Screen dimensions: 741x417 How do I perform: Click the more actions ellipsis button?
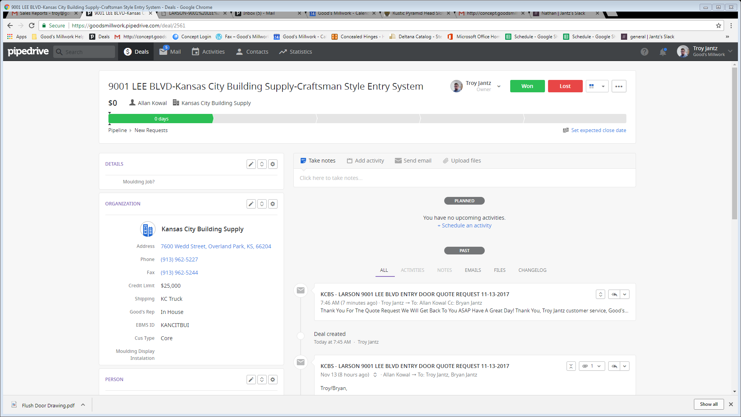point(619,86)
